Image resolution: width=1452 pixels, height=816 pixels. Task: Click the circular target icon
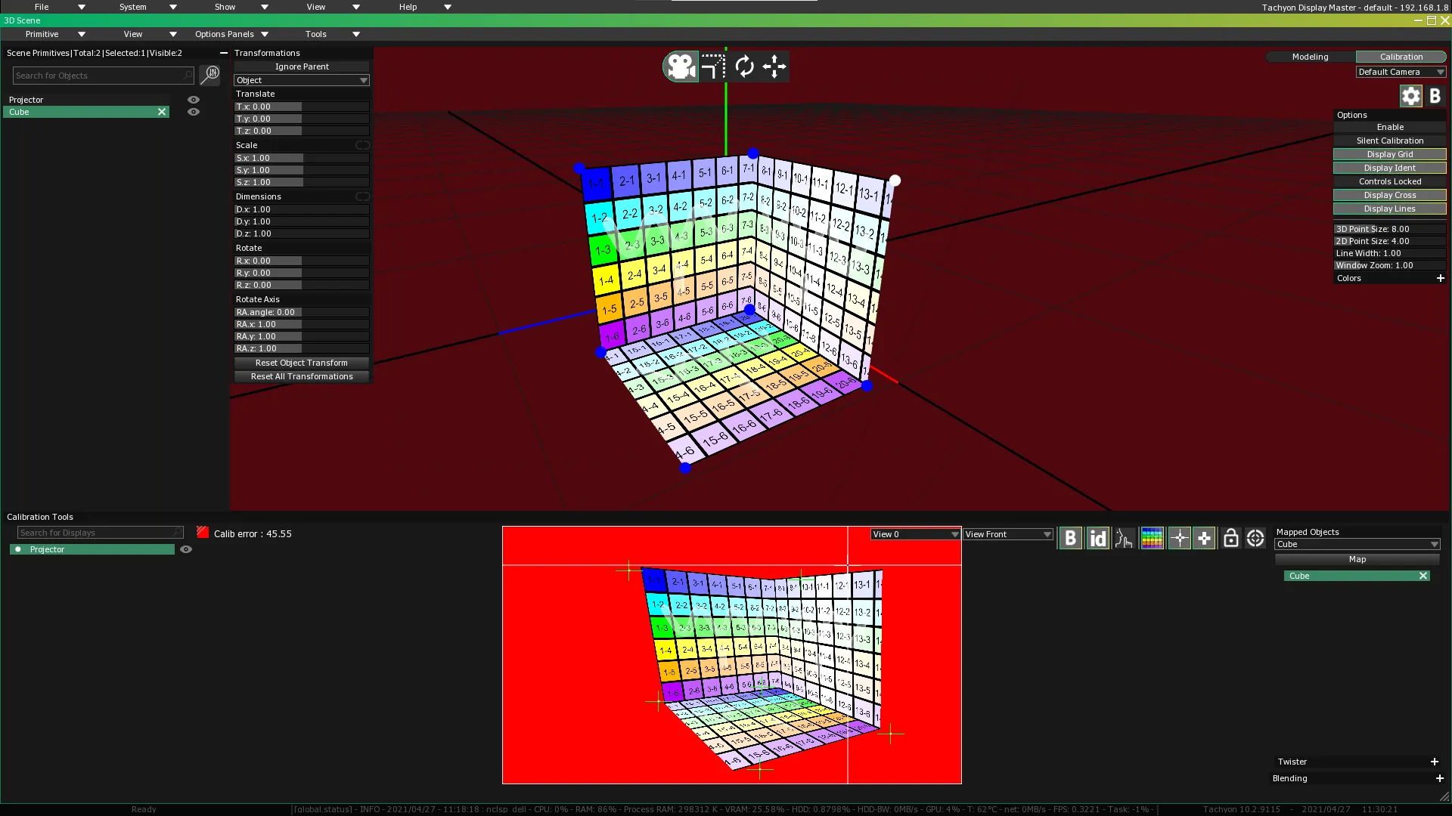pyautogui.click(x=1255, y=538)
